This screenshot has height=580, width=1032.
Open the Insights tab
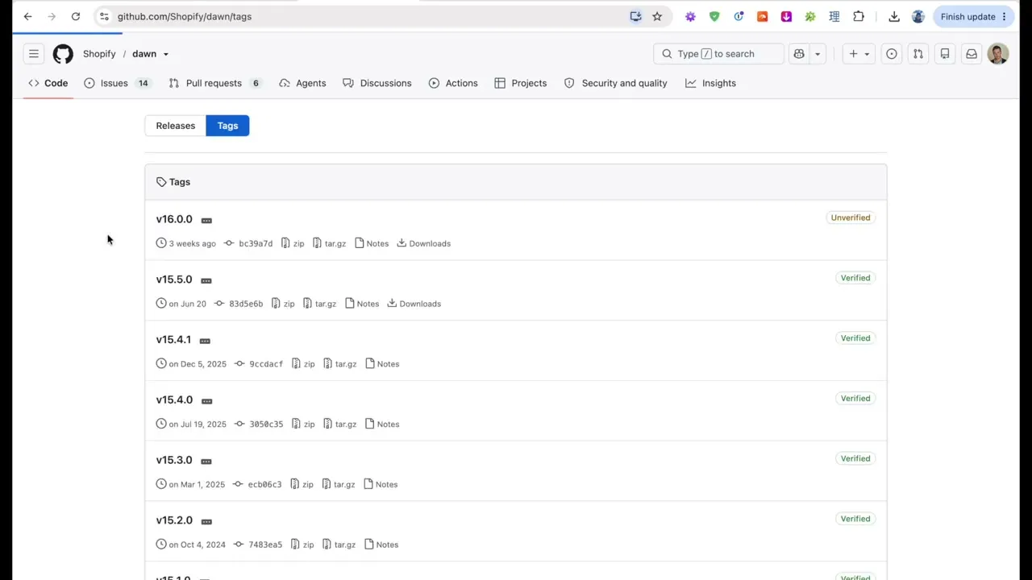[711, 83]
